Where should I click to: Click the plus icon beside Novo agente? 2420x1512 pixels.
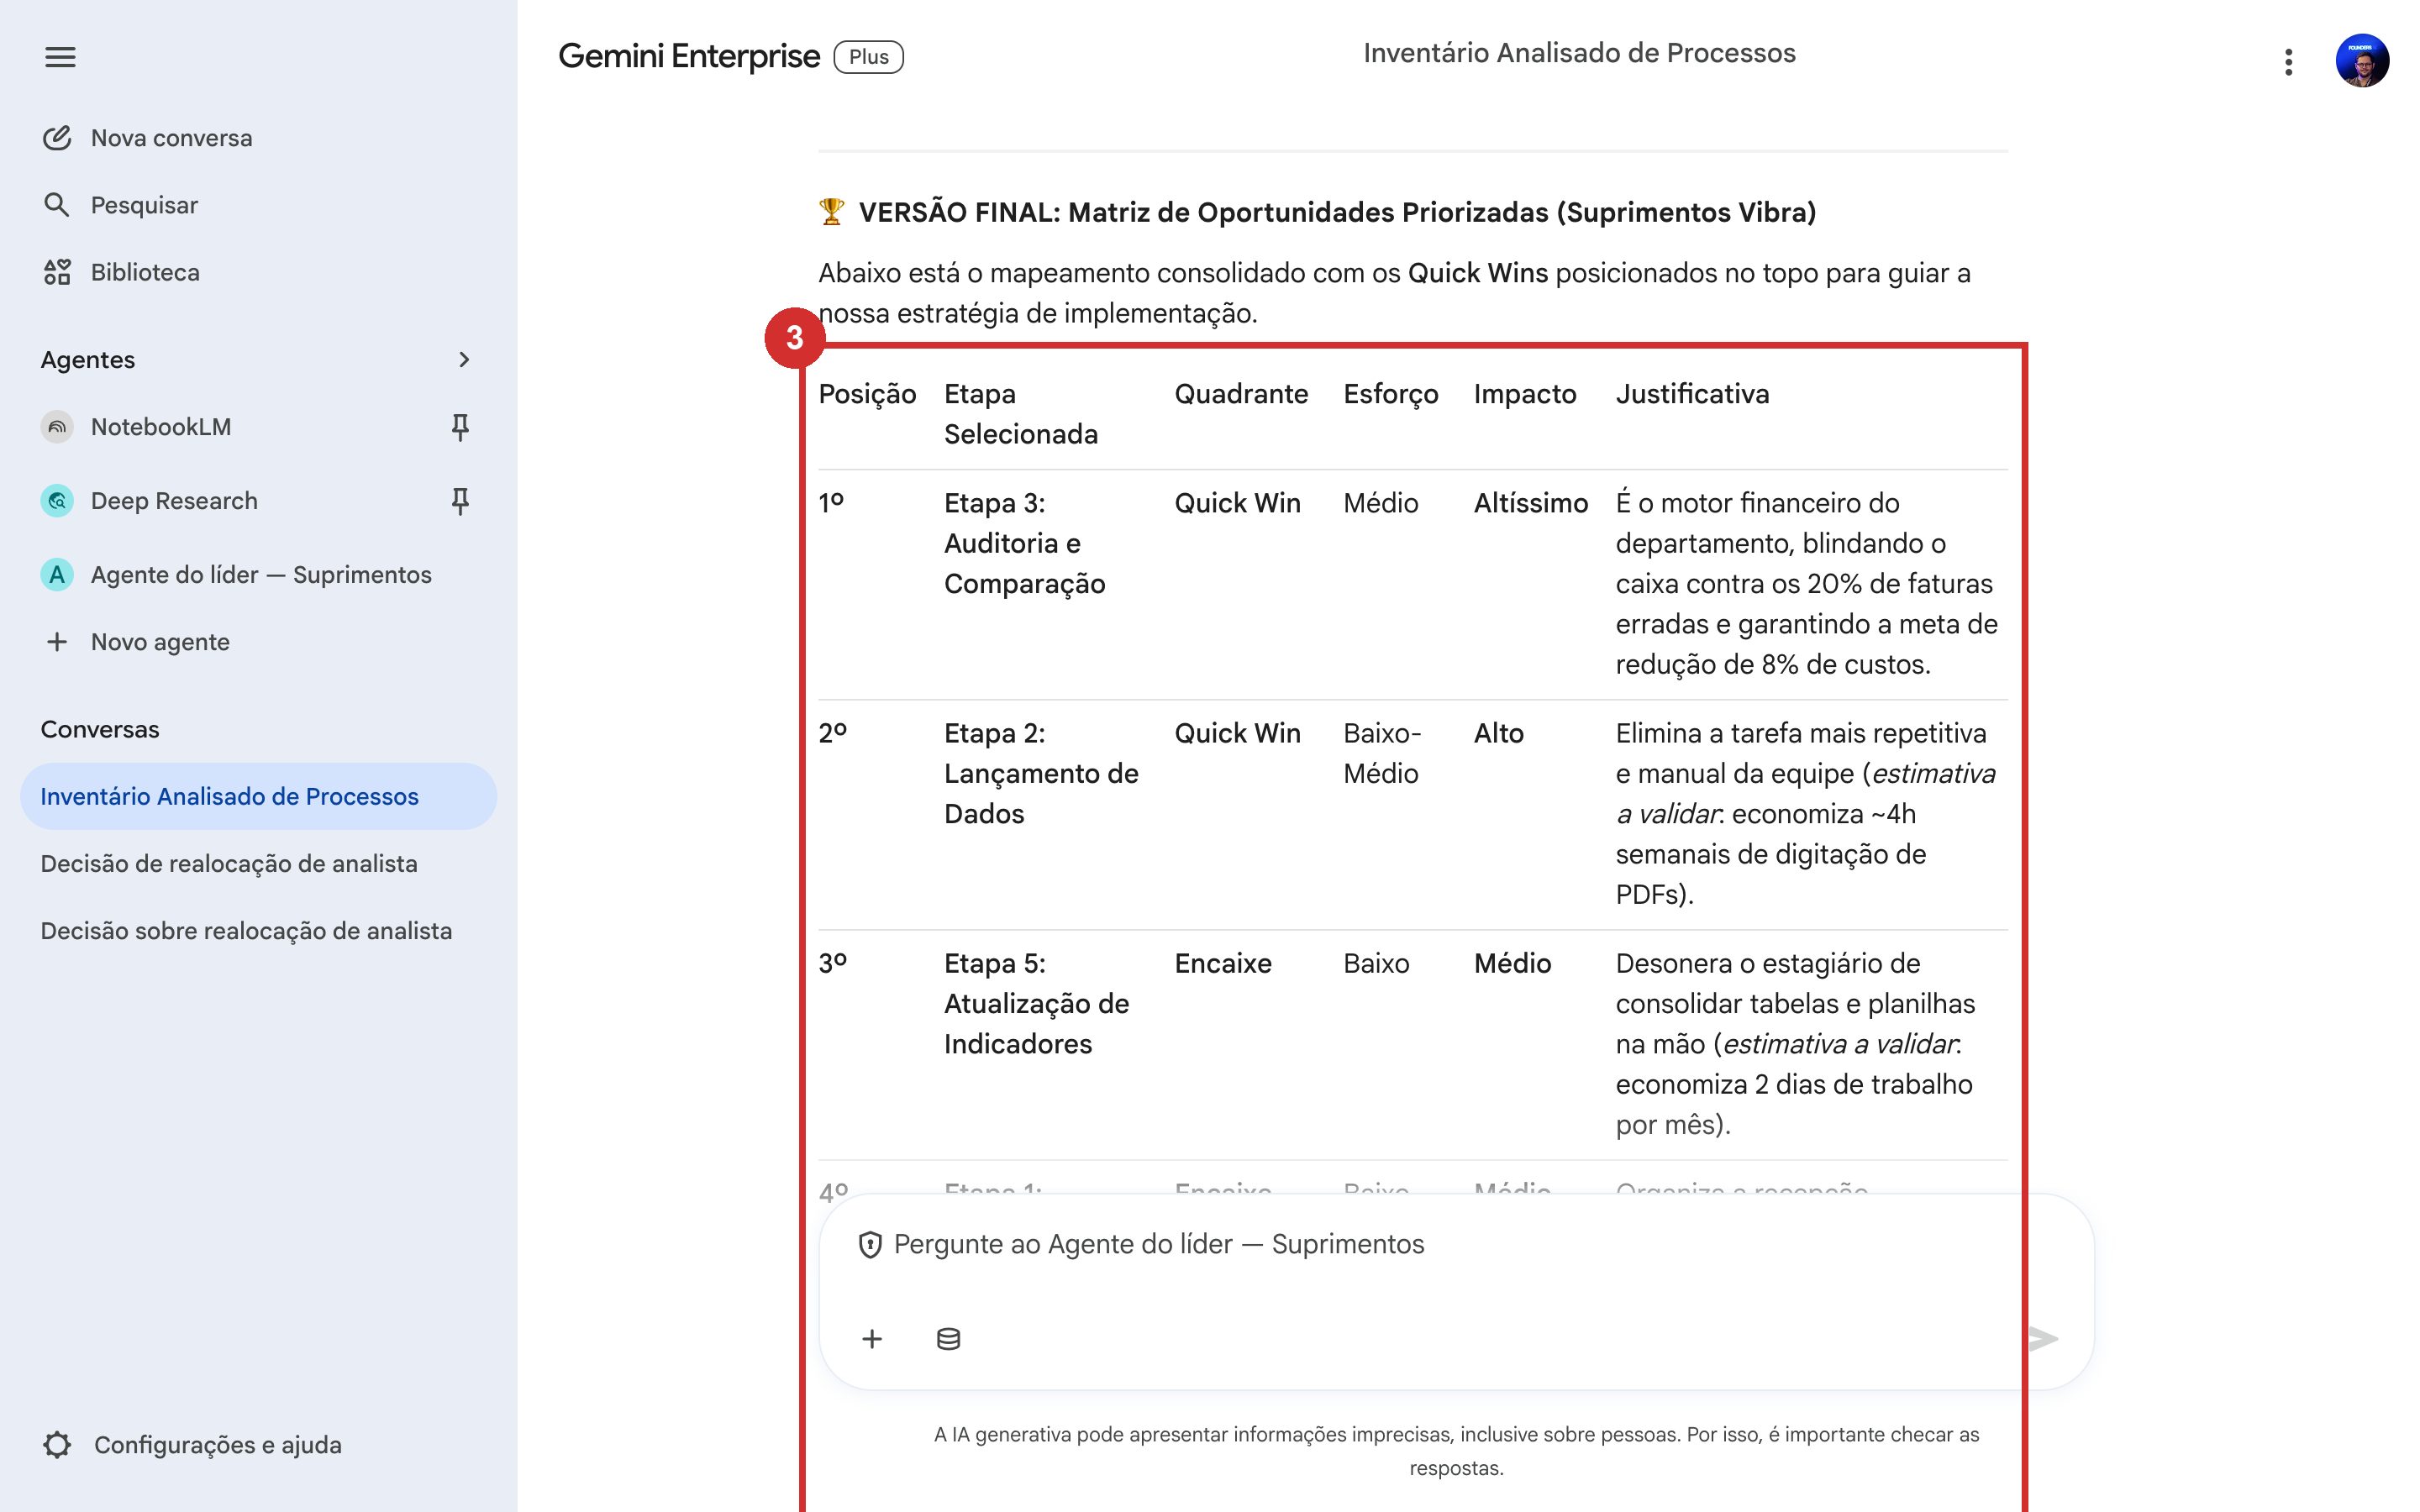click(57, 642)
